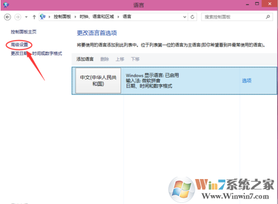Image resolution: width=278 pixels, height=204 pixels.
Task: Click 输入法: 微软拼音 text
Action: [143, 81]
